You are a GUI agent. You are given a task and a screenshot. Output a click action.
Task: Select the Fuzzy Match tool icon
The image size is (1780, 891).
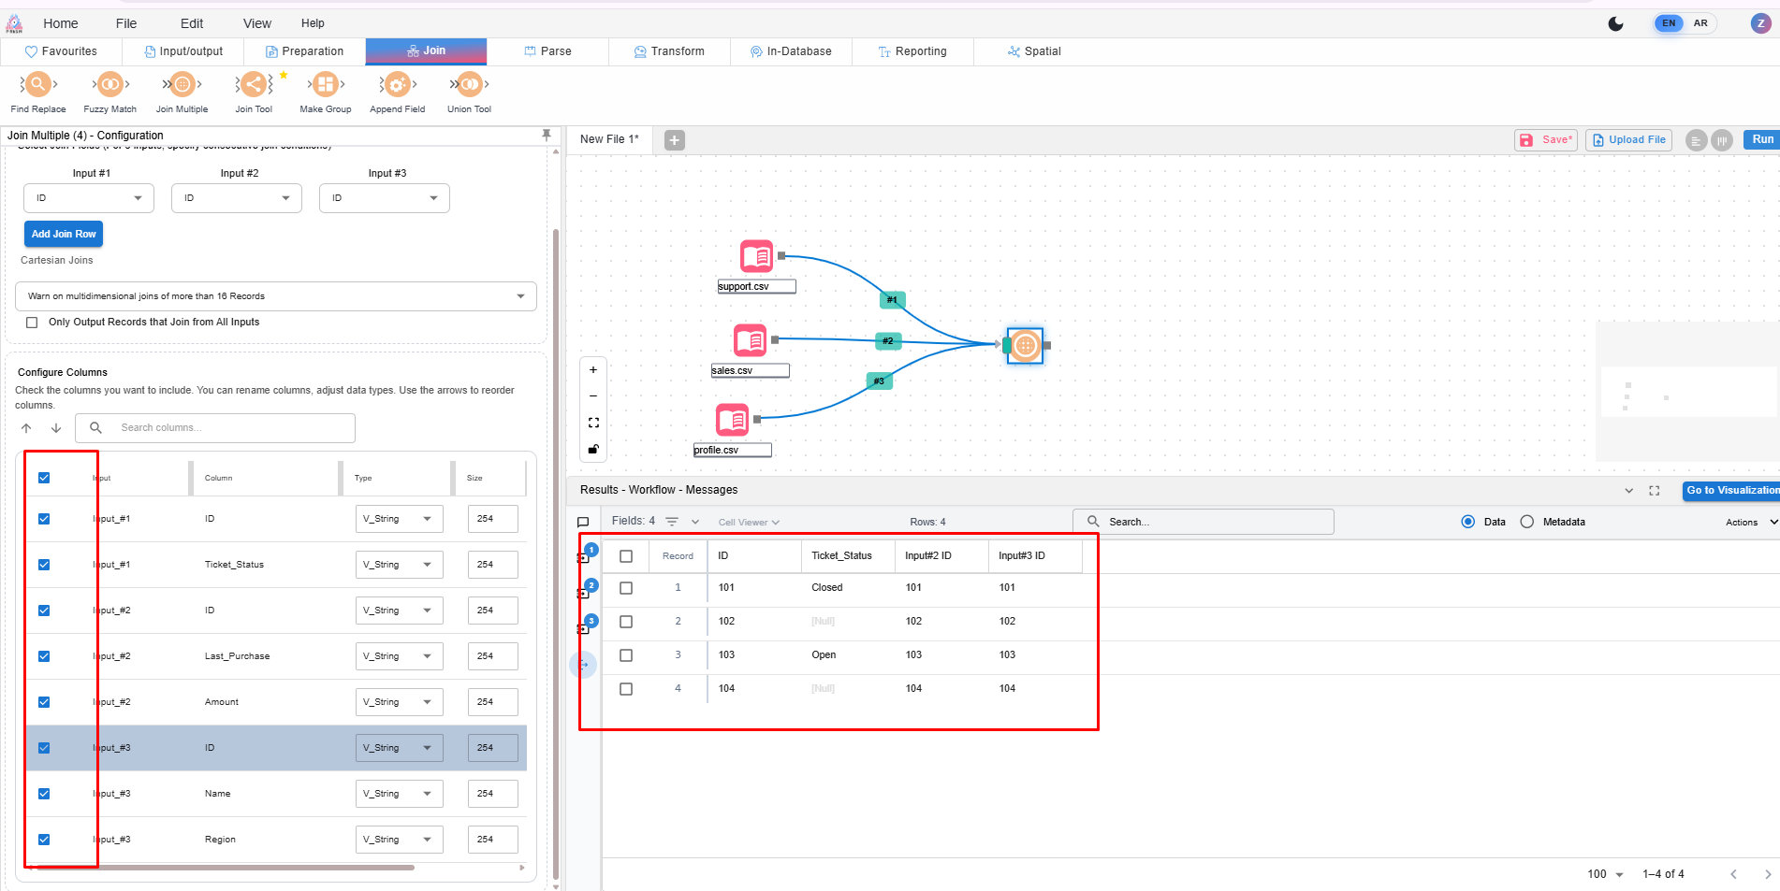click(109, 85)
